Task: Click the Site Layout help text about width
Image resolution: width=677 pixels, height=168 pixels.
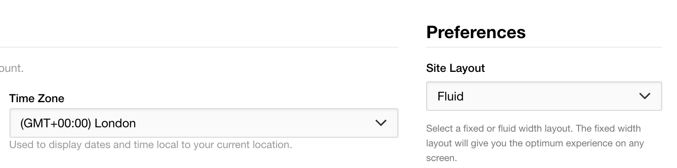Action: (535, 143)
